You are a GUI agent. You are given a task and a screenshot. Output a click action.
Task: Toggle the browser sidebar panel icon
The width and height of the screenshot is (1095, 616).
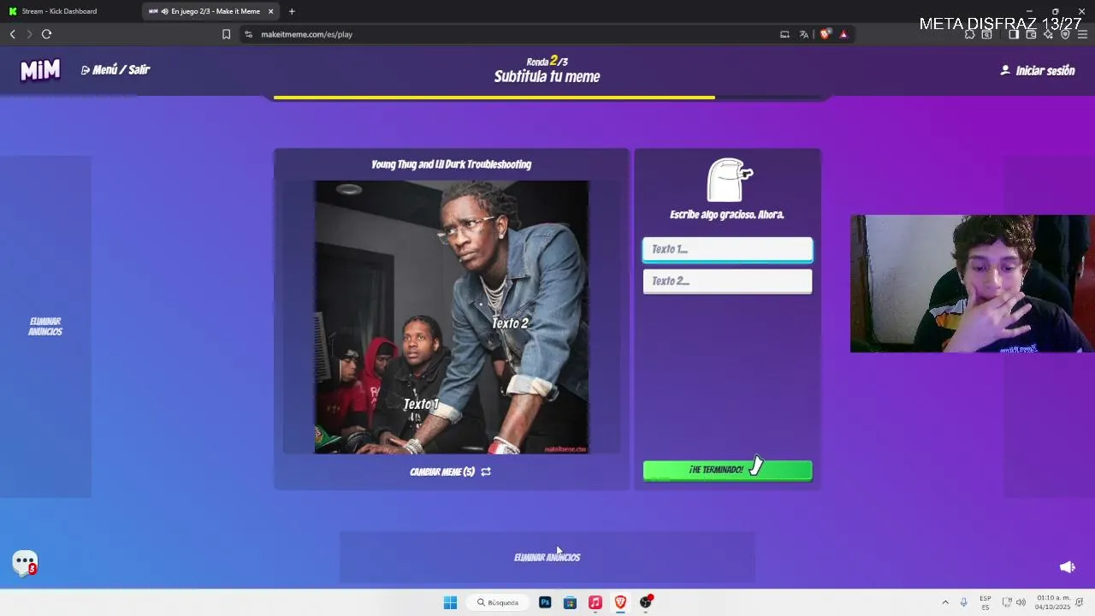(1014, 34)
